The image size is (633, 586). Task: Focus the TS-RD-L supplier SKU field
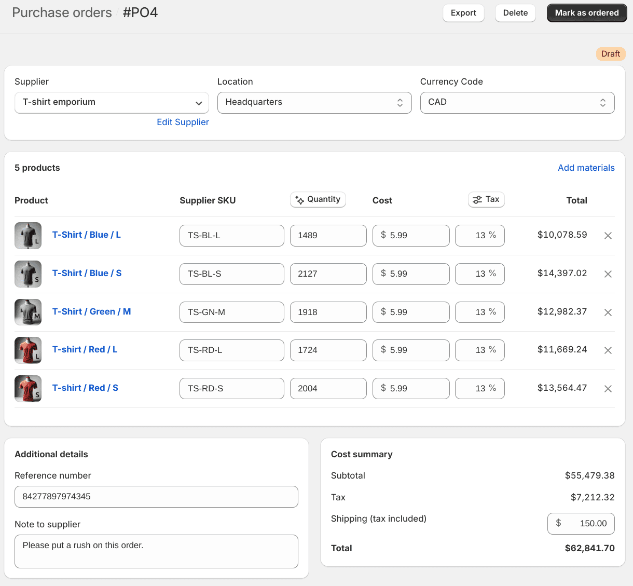point(232,350)
